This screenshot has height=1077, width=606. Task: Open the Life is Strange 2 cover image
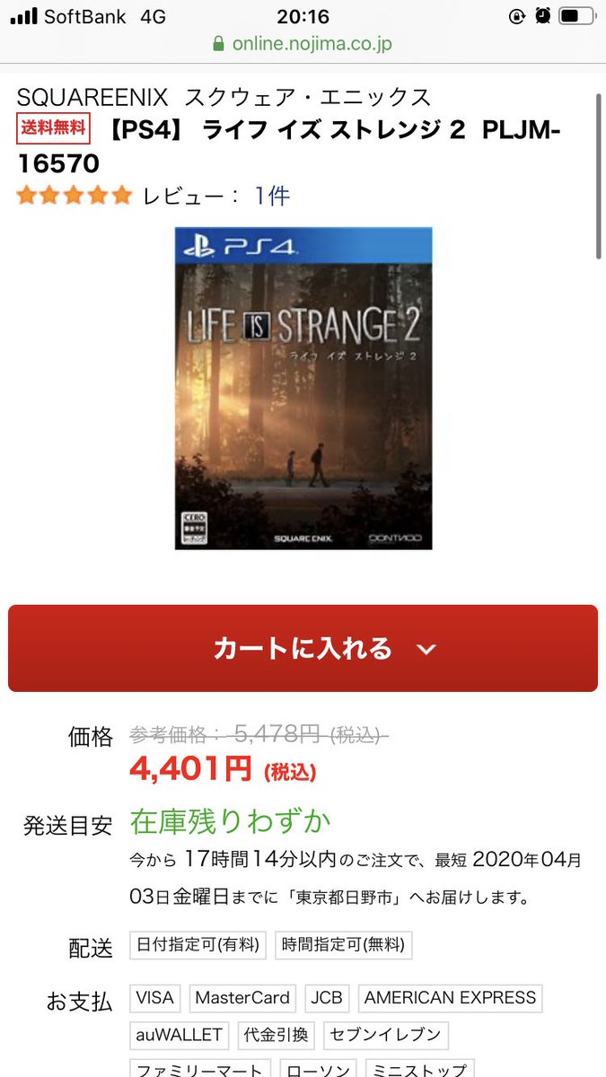[x=303, y=389]
